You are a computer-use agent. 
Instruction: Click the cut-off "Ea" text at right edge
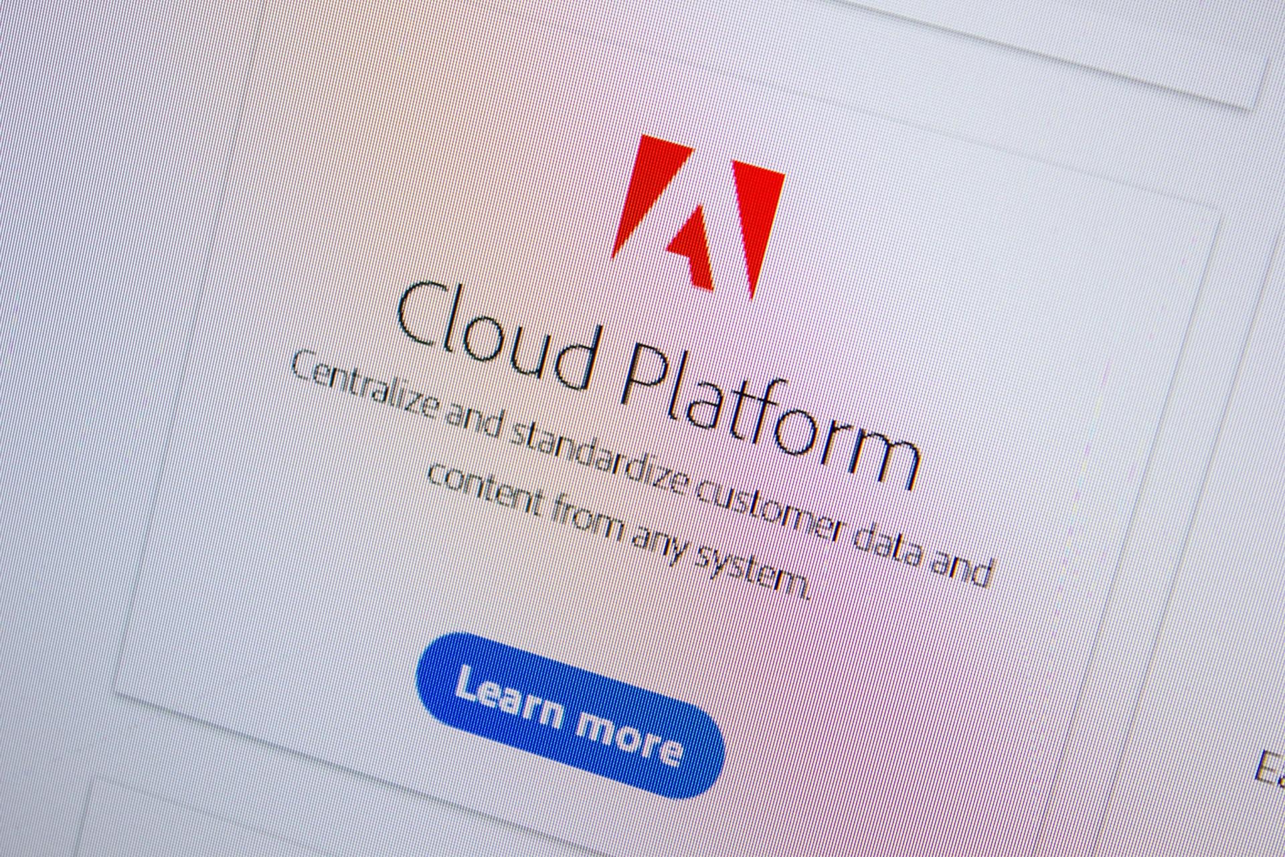click(x=1270, y=769)
